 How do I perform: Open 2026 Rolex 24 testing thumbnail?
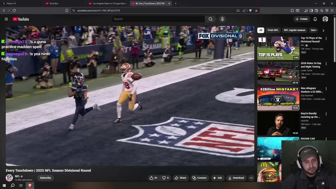click(x=278, y=73)
